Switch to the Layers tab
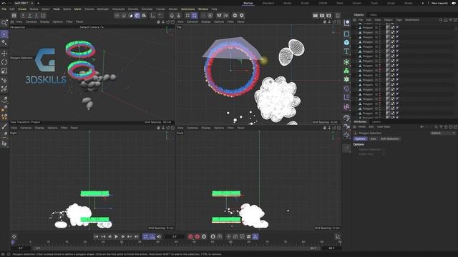Image resolution: width=458 pixels, height=257 pixels. [376, 121]
